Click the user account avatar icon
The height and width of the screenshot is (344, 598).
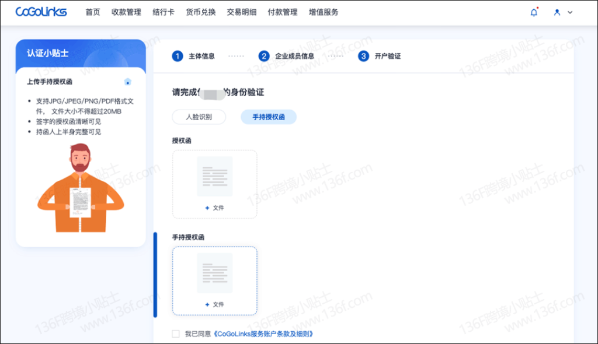point(557,12)
